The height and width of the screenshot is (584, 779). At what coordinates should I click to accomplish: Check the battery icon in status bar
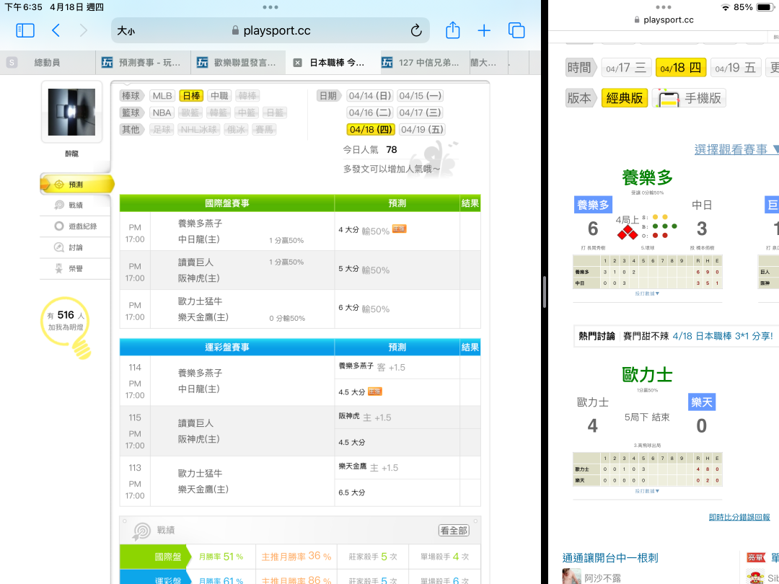[765, 7]
